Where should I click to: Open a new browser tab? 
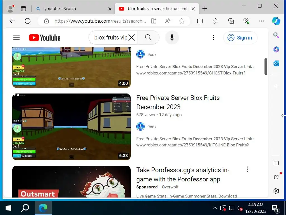coord(205,9)
